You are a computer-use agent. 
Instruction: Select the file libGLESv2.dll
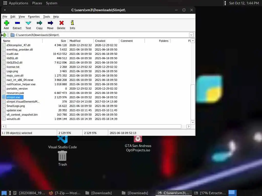14,63
